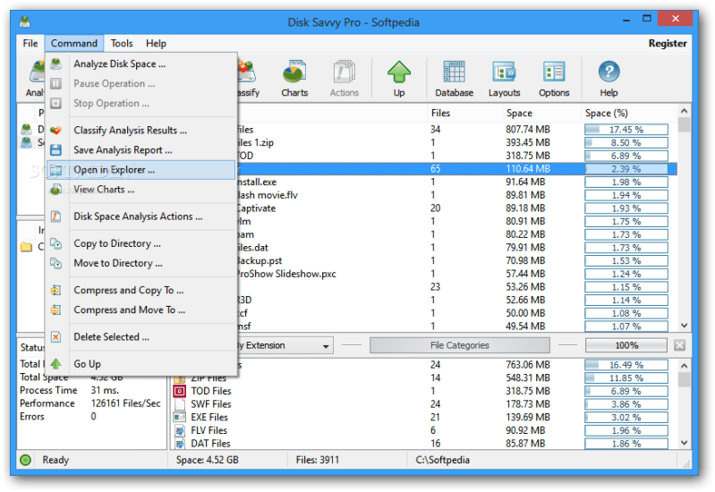The height and width of the screenshot is (492, 715).
Task: Choose Open in Explorer menu entry
Action: (x=140, y=170)
